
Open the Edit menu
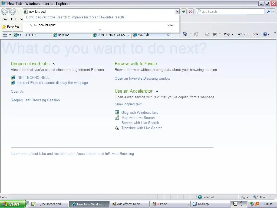point(14,19)
